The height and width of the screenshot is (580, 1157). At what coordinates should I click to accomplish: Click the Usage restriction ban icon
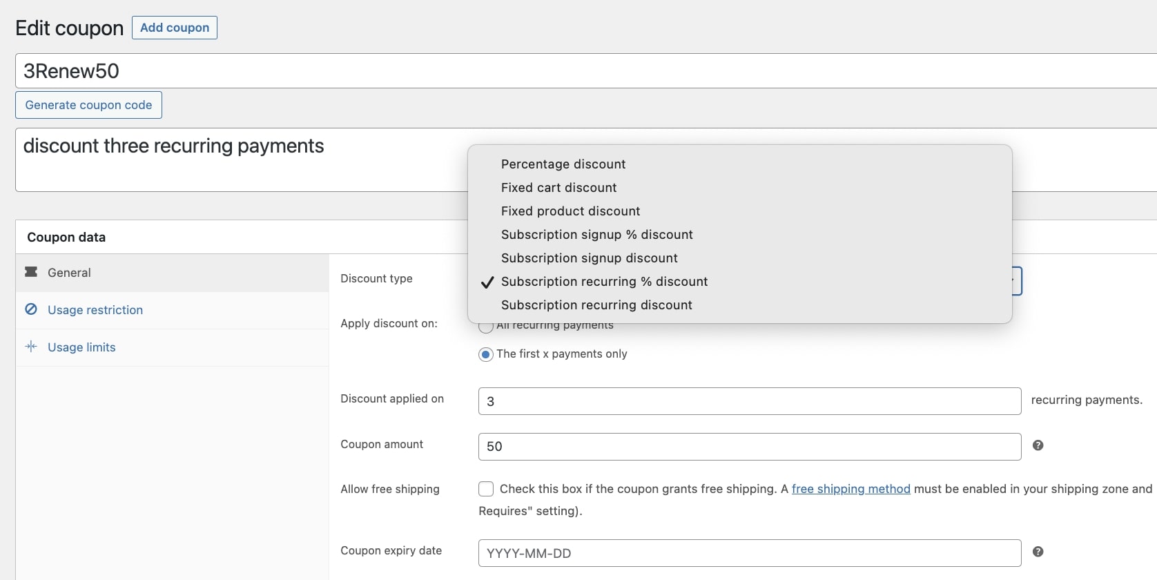click(x=31, y=309)
